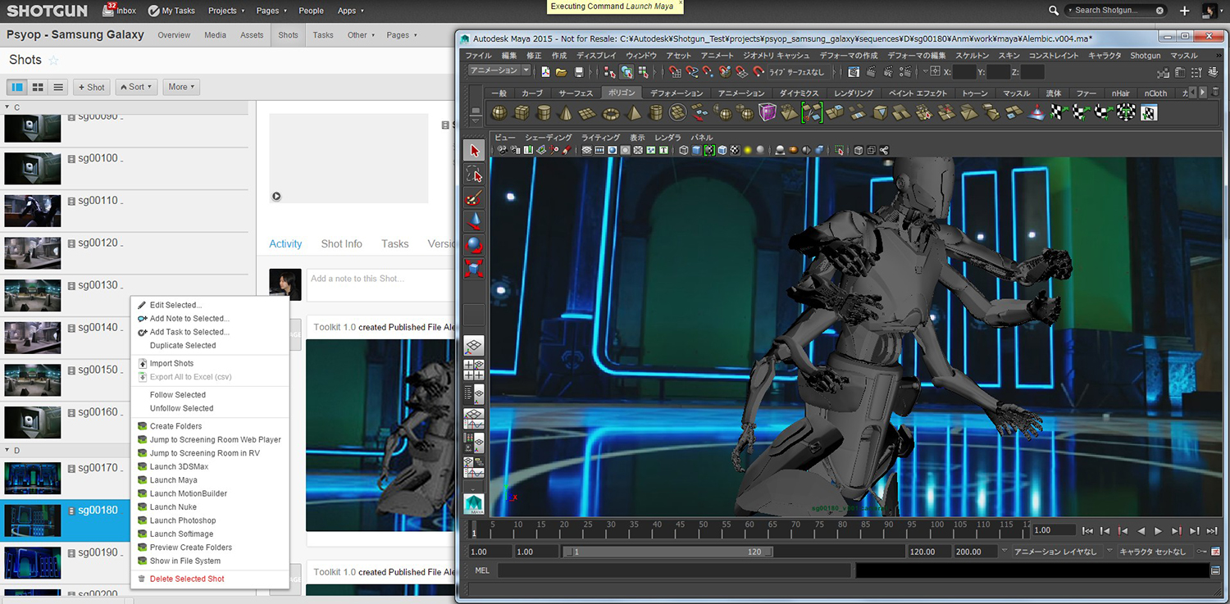Click the polygon sphere shelf icon
The width and height of the screenshot is (1230, 604).
[x=499, y=113]
